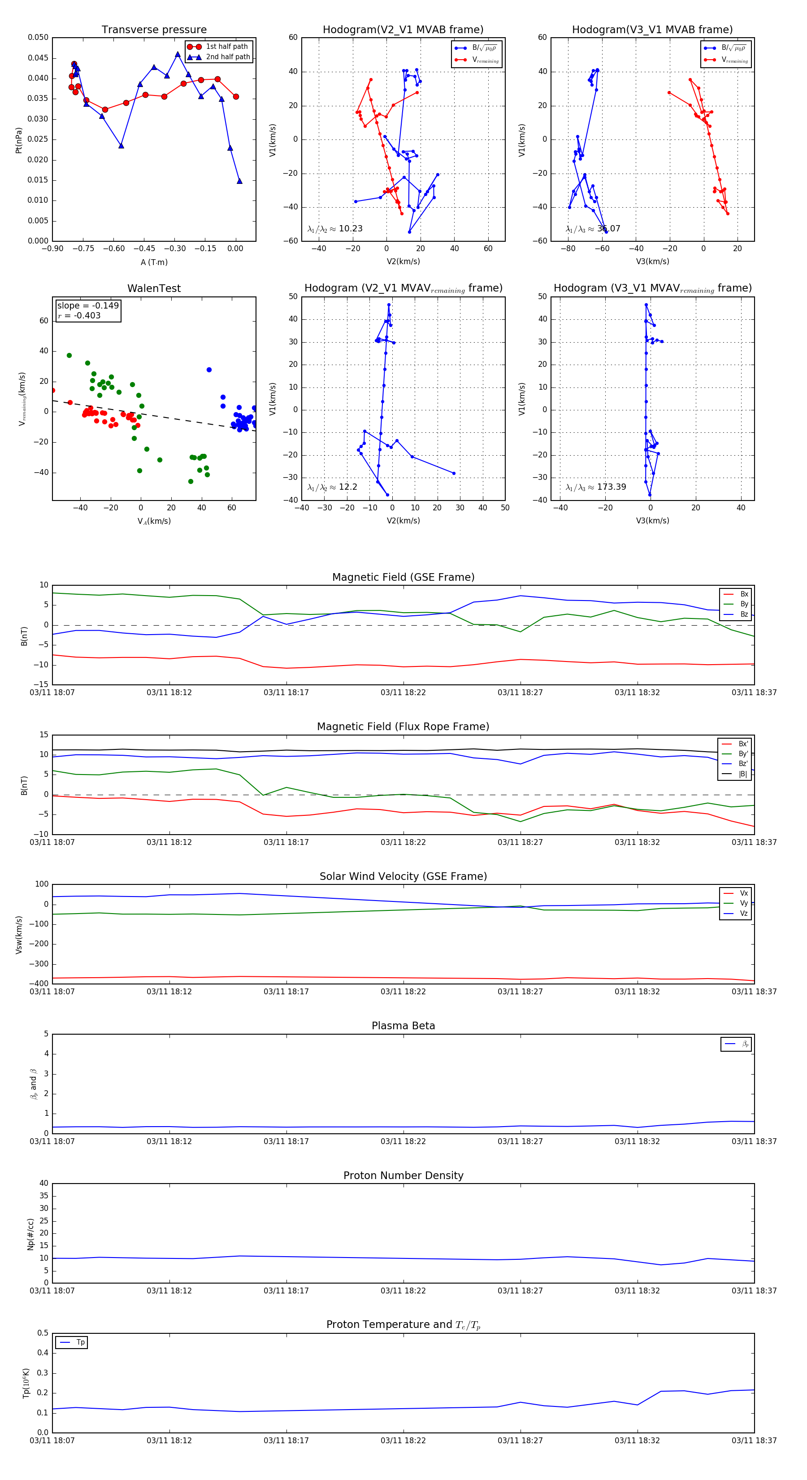
Task: Click the "Plasma Beta" title
Action: point(403,1026)
